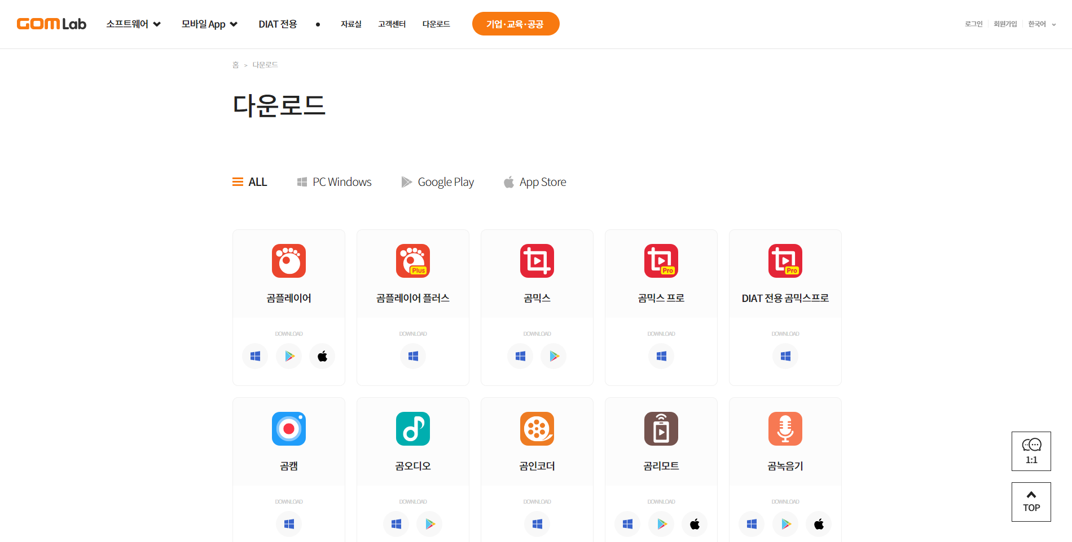Viewport: 1072px width, 542px height.
Task: Click the 곰믹스 프로 app icon
Action: pos(661,261)
